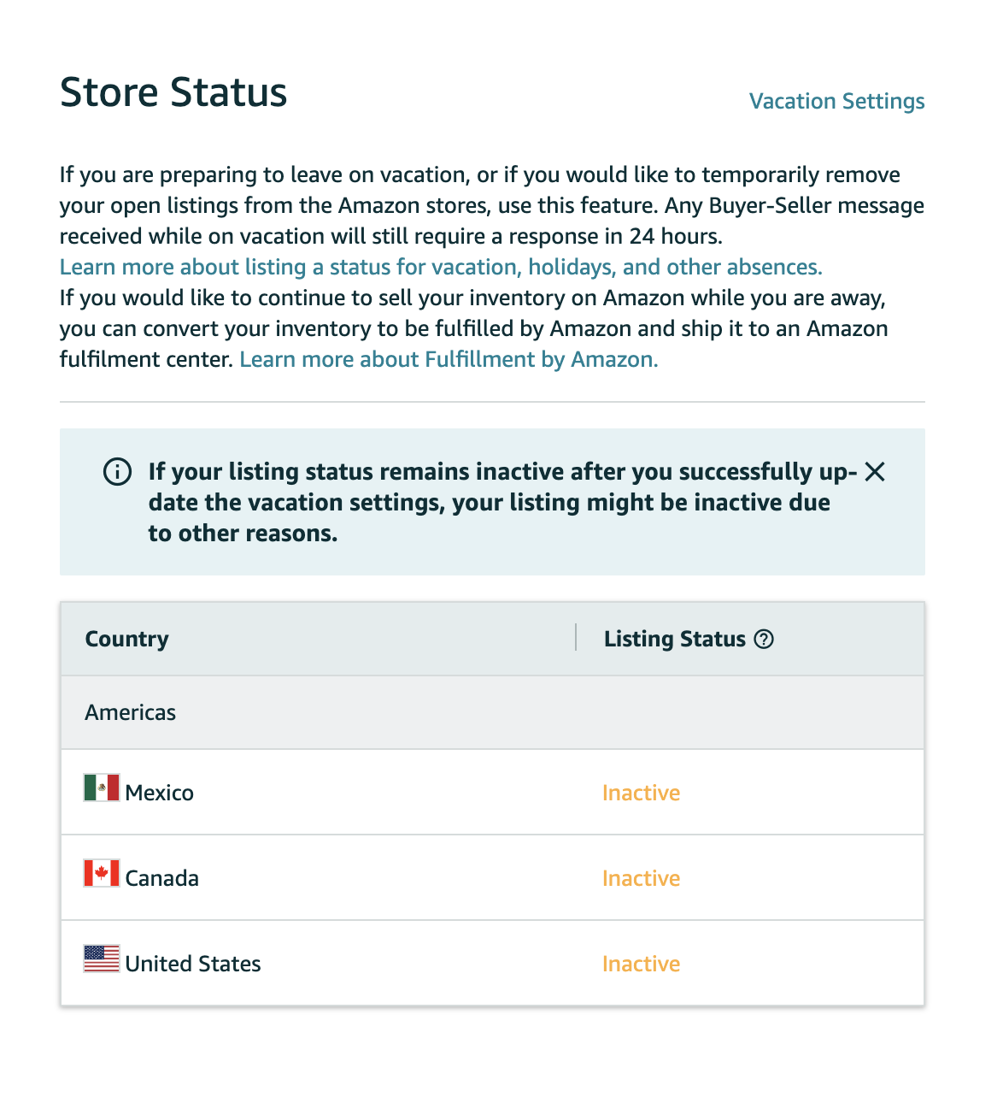Open Learn more about Fulfillment by Amazon
This screenshot has width=1003, height=1115.
[x=449, y=359]
